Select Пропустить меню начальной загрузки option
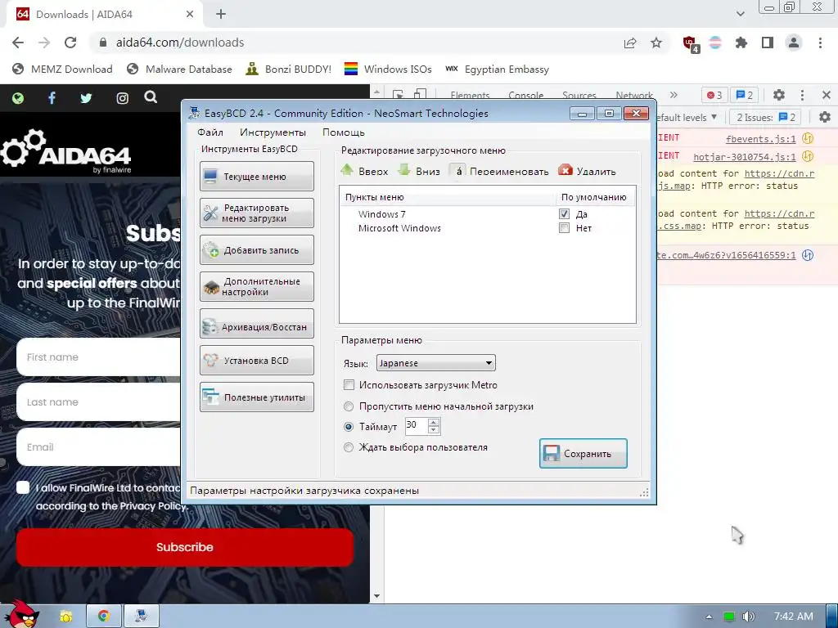This screenshot has width=838, height=628. pyautogui.click(x=349, y=406)
